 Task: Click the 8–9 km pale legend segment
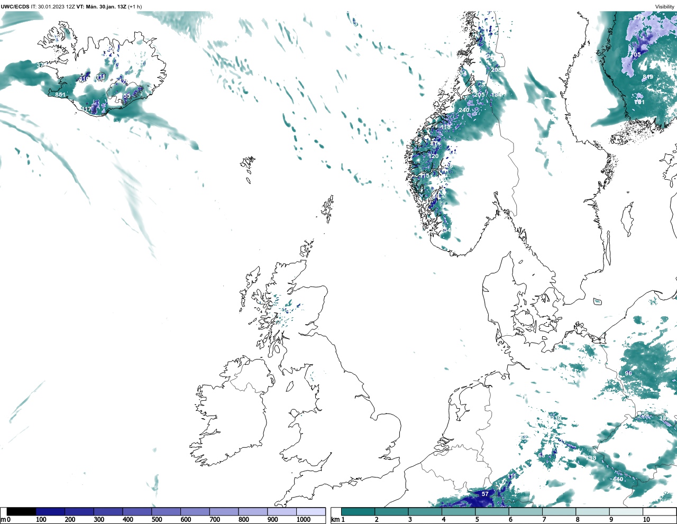(x=592, y=511)
